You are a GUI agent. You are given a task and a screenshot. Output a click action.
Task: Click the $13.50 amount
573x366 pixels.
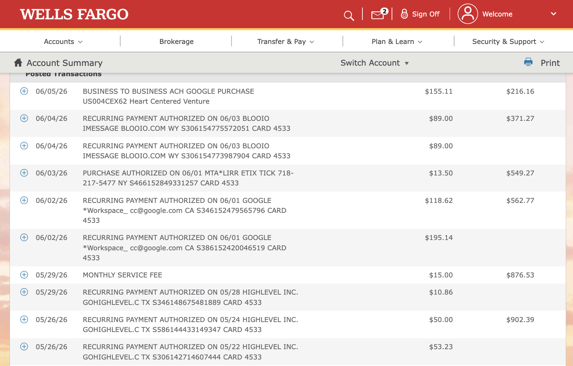[x=441, y=173]
